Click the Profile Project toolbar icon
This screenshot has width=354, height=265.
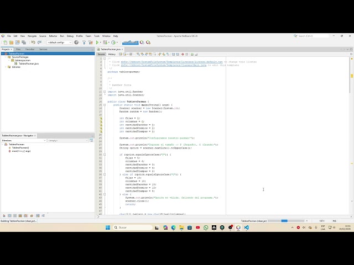(x=113, y=43)
